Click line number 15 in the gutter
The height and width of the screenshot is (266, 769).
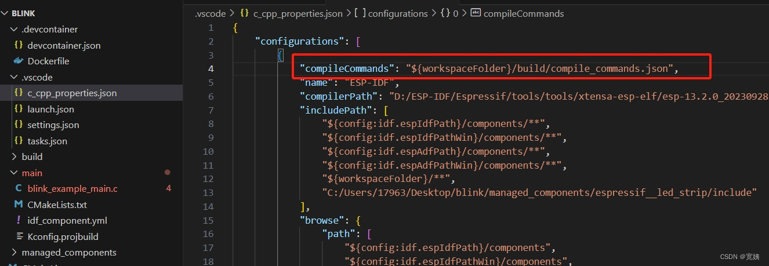click(x=208, y=220)
